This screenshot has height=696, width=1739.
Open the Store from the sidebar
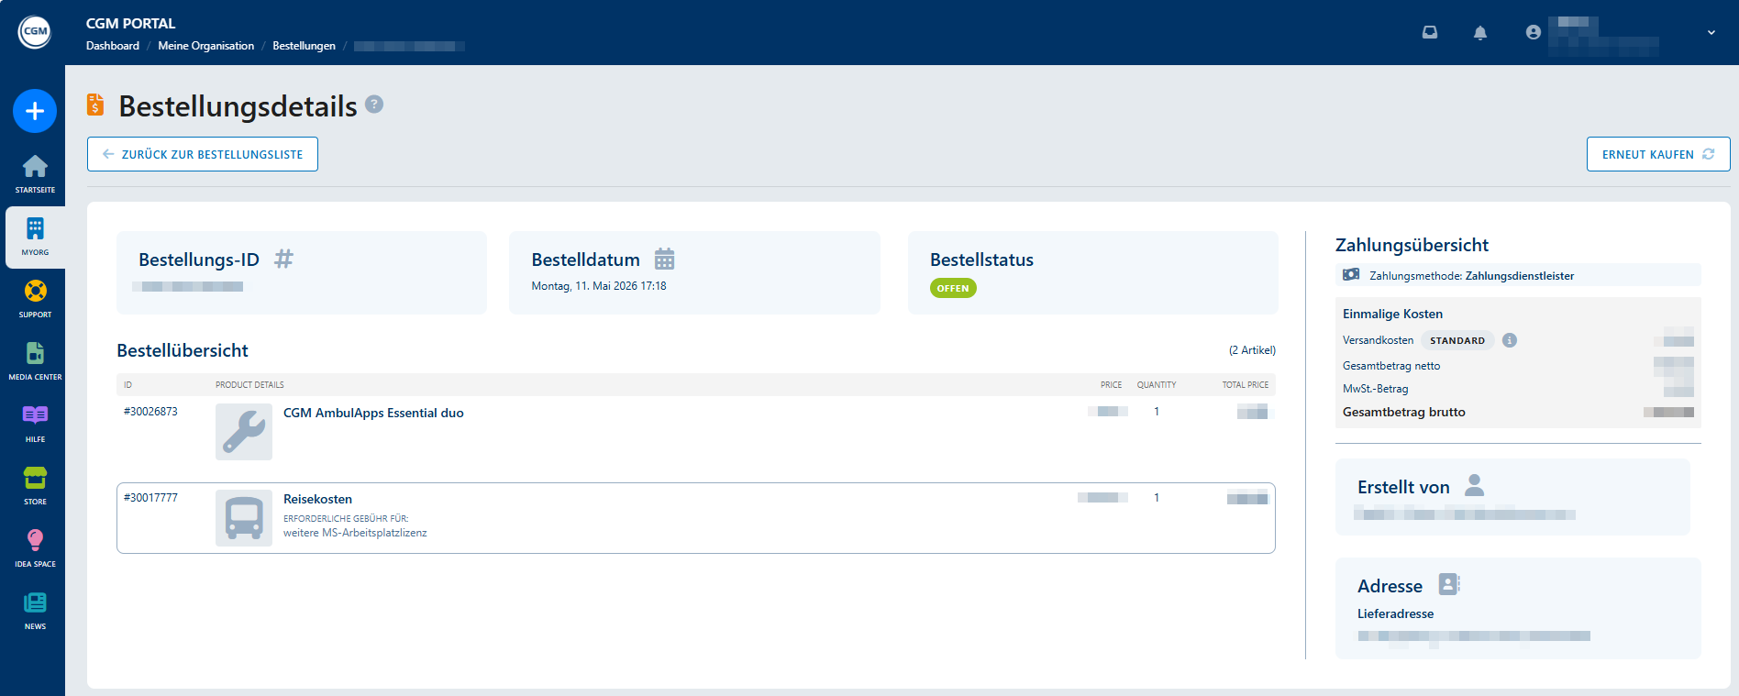click(35, 486)
